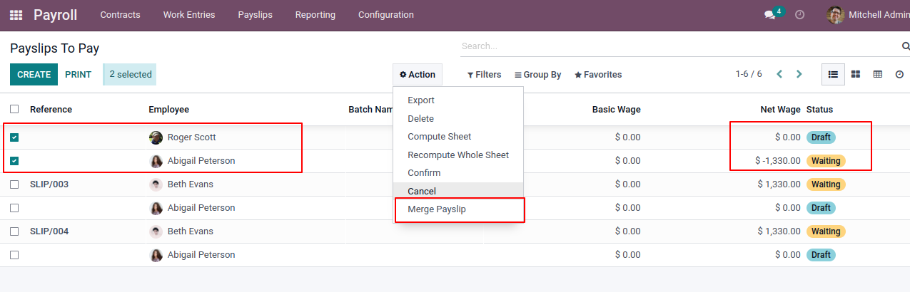Viewport: 910px width, 292px height.
Task: Open the Favorites dropdown
Action: [x=598, y=75]
